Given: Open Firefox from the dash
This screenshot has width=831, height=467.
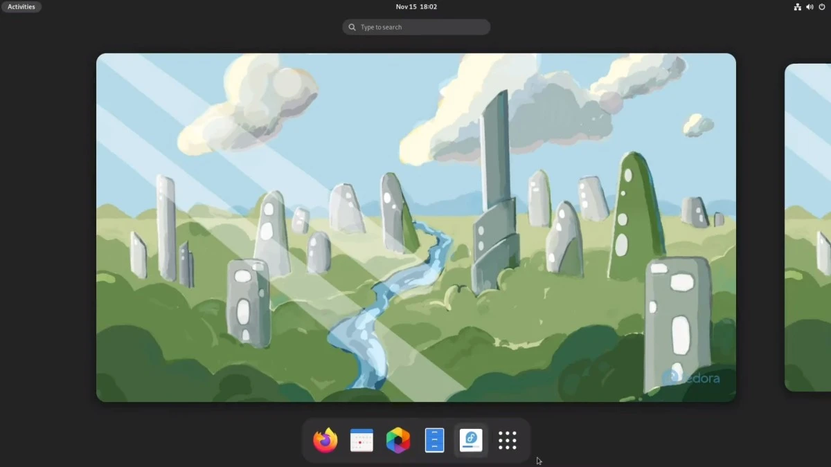Looking at the screenshot, I should coord(325,440).
